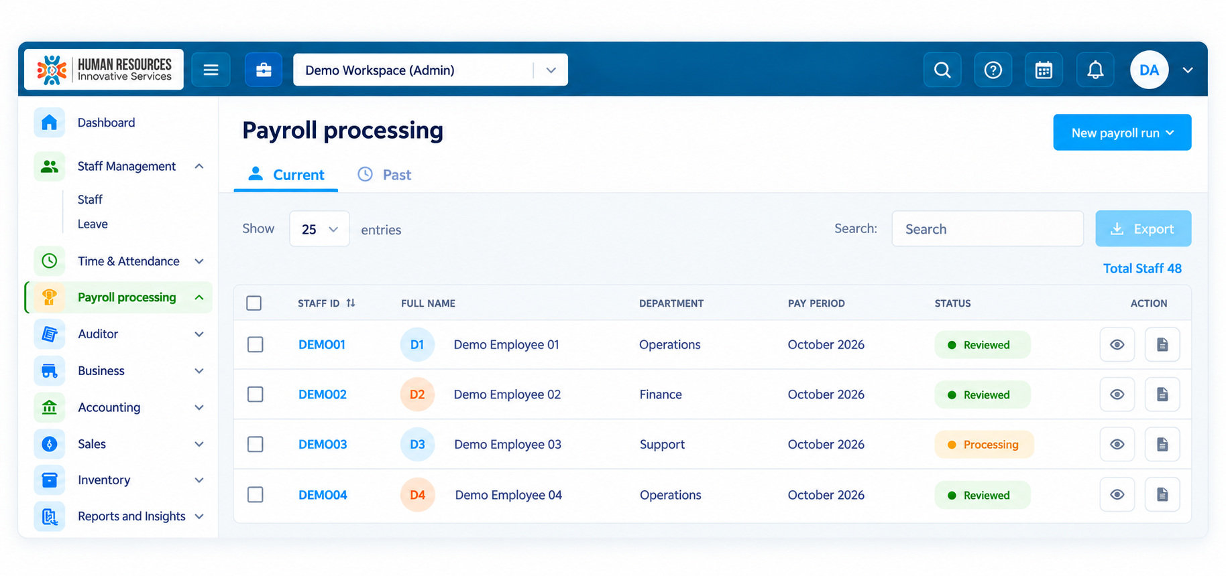The width and height of the screenshot is (1226, 576).
Task: Open the calendar icon in header
Action: pos(1044,70)
